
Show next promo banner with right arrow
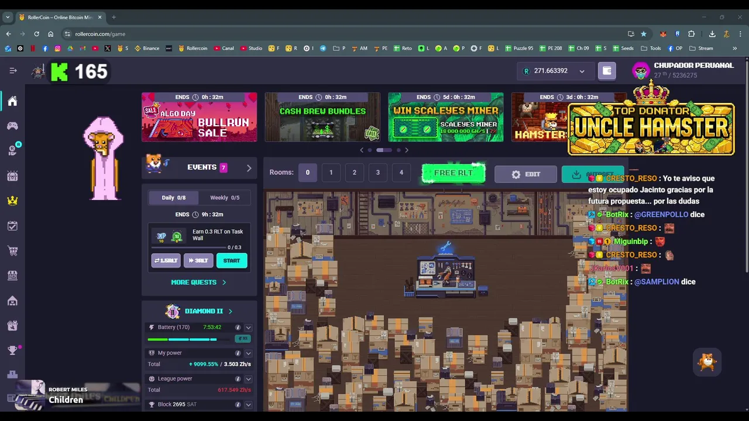(x=407, y=150)
